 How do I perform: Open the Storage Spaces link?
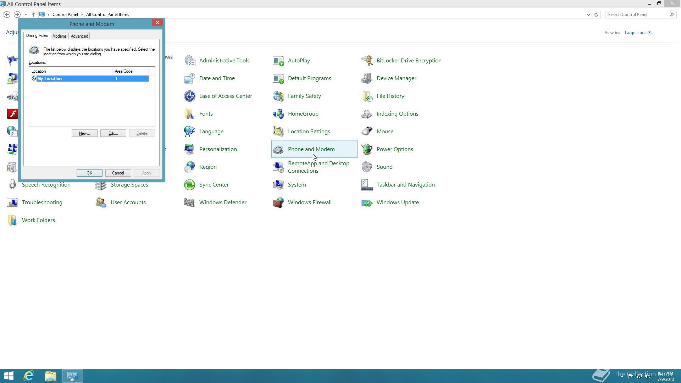point(129,185)
